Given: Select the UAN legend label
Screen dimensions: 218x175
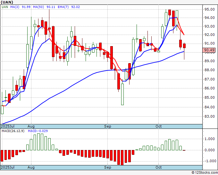Looking at the screenshot, I should click(5, 7).
